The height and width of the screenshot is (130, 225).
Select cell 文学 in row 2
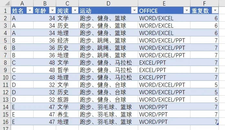coord(67,18)
